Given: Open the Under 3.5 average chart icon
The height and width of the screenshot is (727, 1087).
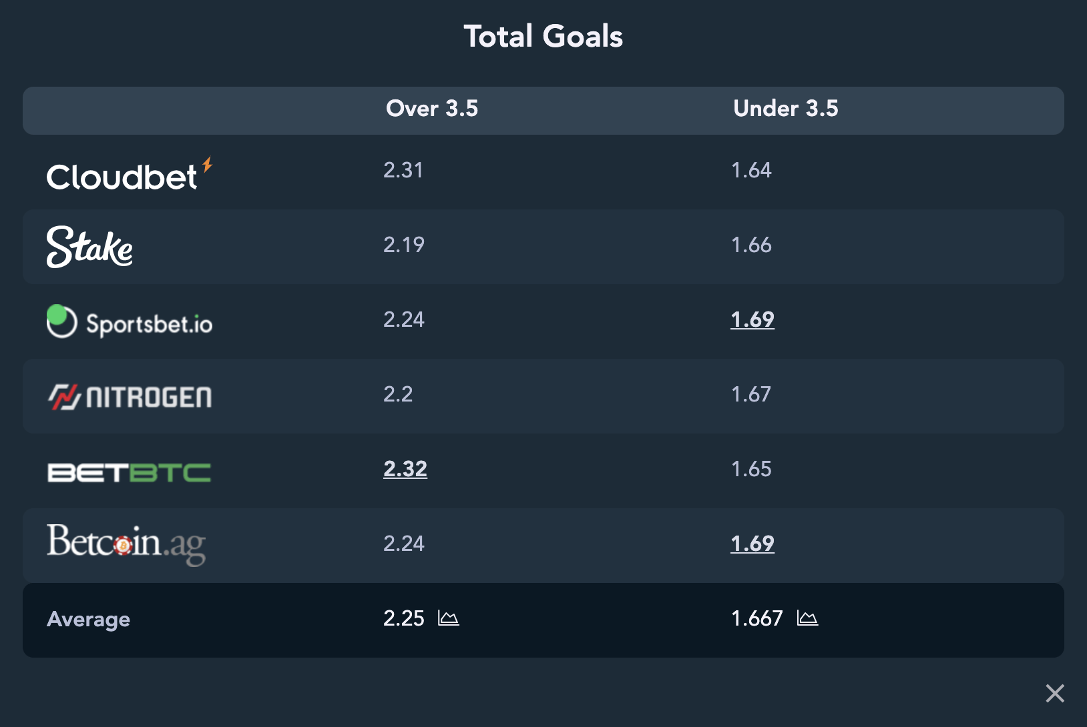Looking at the screenshot, I should pyautogui.click(x=807, y=618).
